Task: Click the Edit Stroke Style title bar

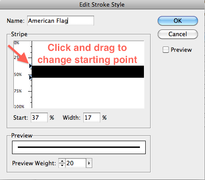Action: point(102,4)
